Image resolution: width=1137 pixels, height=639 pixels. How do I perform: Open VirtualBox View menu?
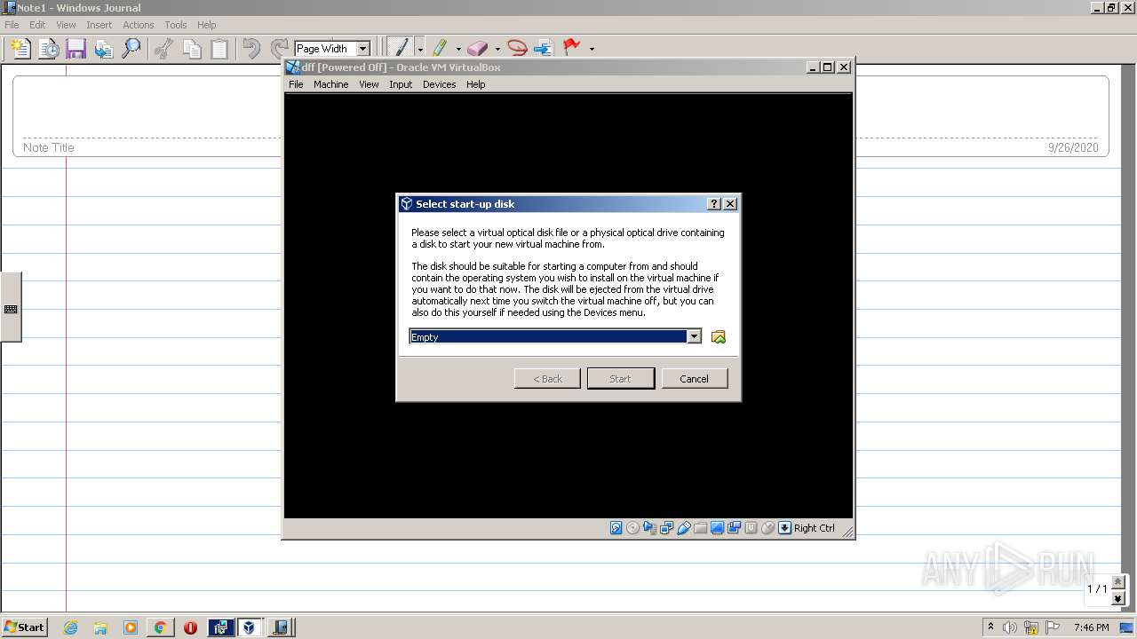pyautogui.click(x=369, y=84)
